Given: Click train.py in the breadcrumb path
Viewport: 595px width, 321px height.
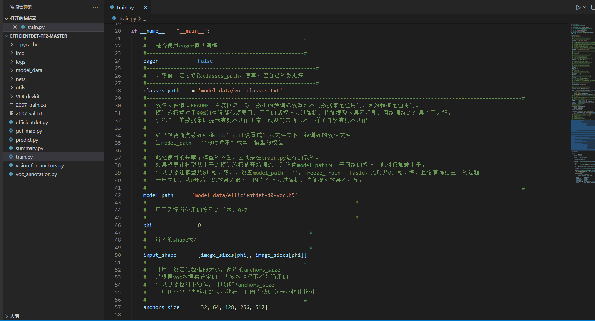Looking at the screenshot, I should tap(127, 19).
